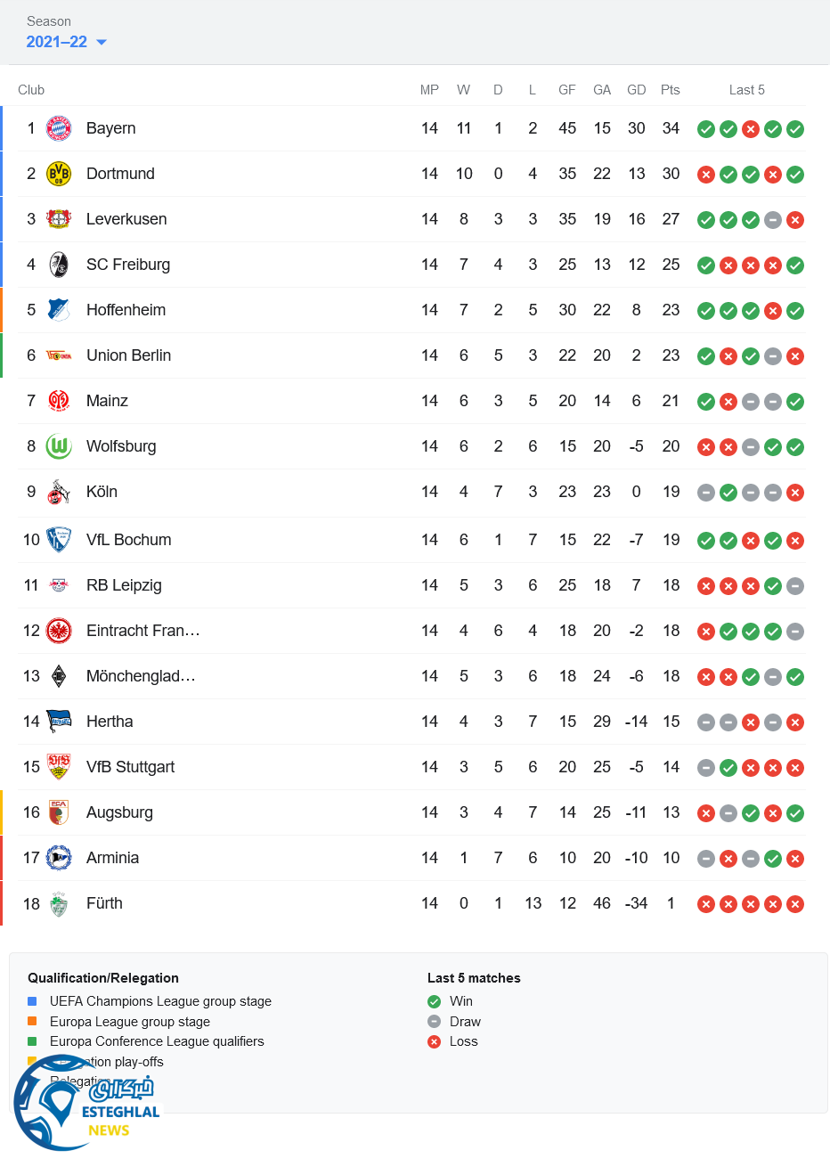Click the Eintracht Frankfurt eagle crest
The width and height of the screenshot is (830, 1175).
(59, 631)
